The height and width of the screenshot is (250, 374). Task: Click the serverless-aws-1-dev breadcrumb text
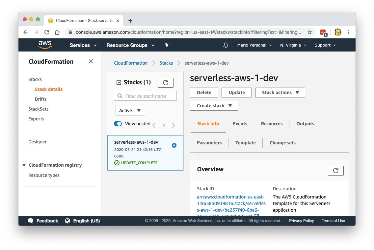[x=206, y=63]
